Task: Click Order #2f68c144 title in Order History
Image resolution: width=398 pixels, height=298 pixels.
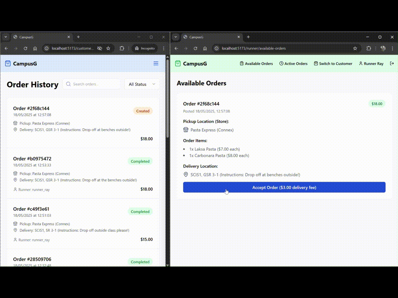Action: (31, 108)
